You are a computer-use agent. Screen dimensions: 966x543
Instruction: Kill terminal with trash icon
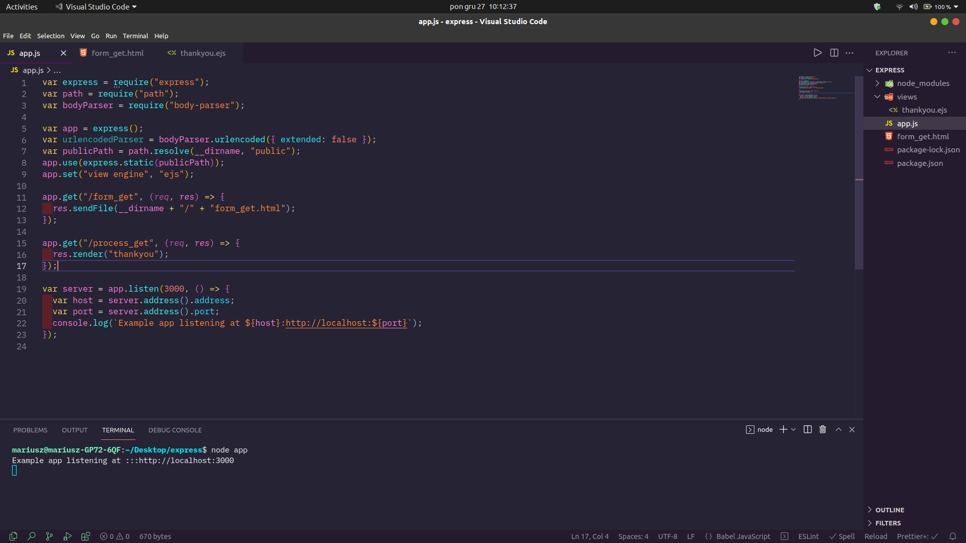pyautogui.click(x=823, y=429)
